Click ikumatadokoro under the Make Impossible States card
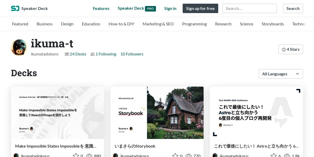The width and height of the screenshot is (314, 157). pyautogui.click(x=35, y=156)
